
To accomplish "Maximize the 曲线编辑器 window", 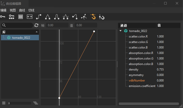I will tap(165, 3).
